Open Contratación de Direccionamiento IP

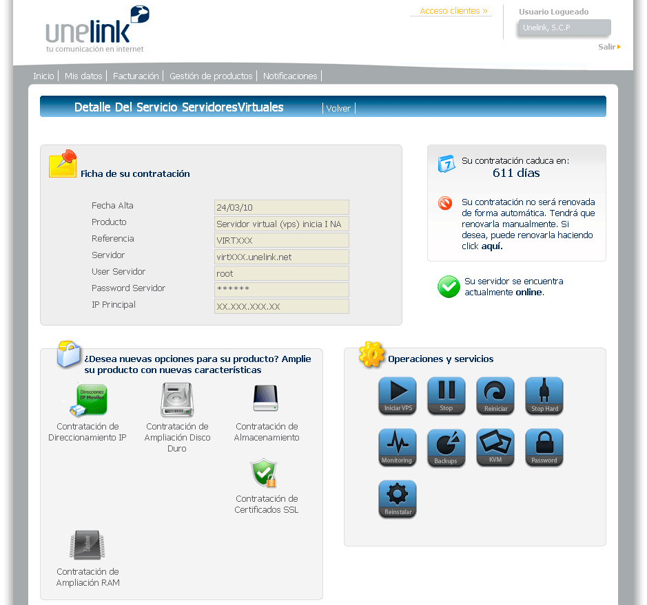[88, 432]
